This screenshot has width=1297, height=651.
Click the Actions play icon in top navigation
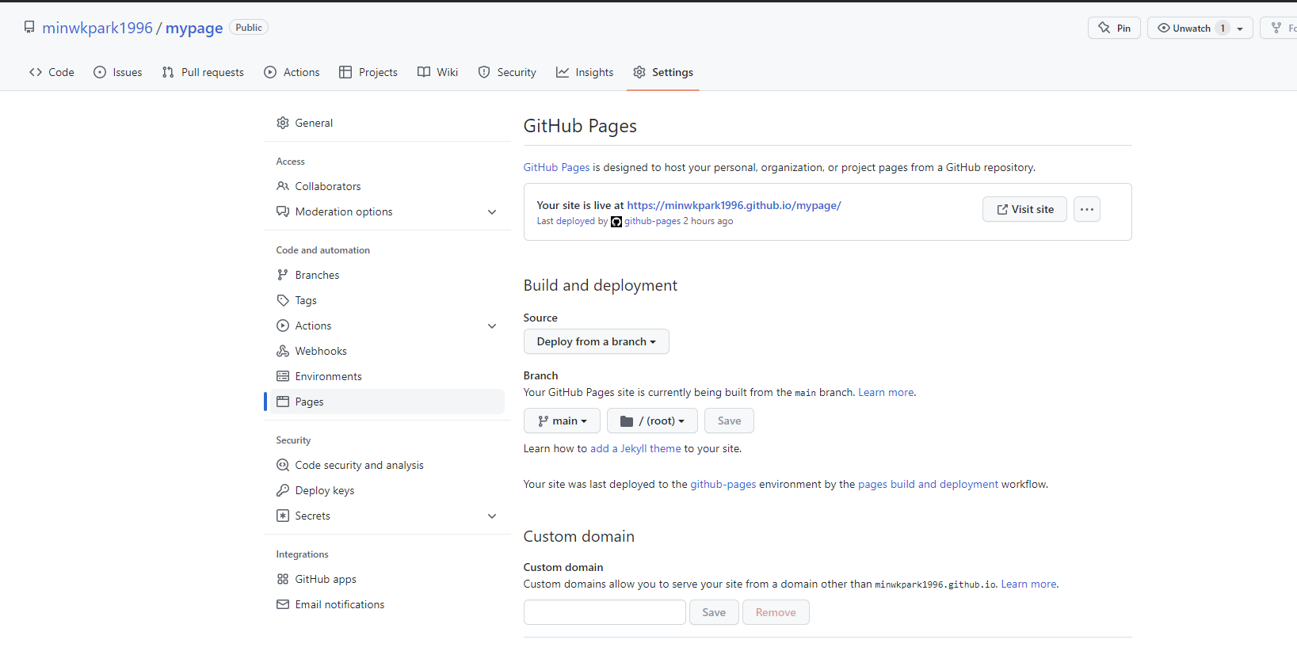pyautogui.click(x=270, y=72)
